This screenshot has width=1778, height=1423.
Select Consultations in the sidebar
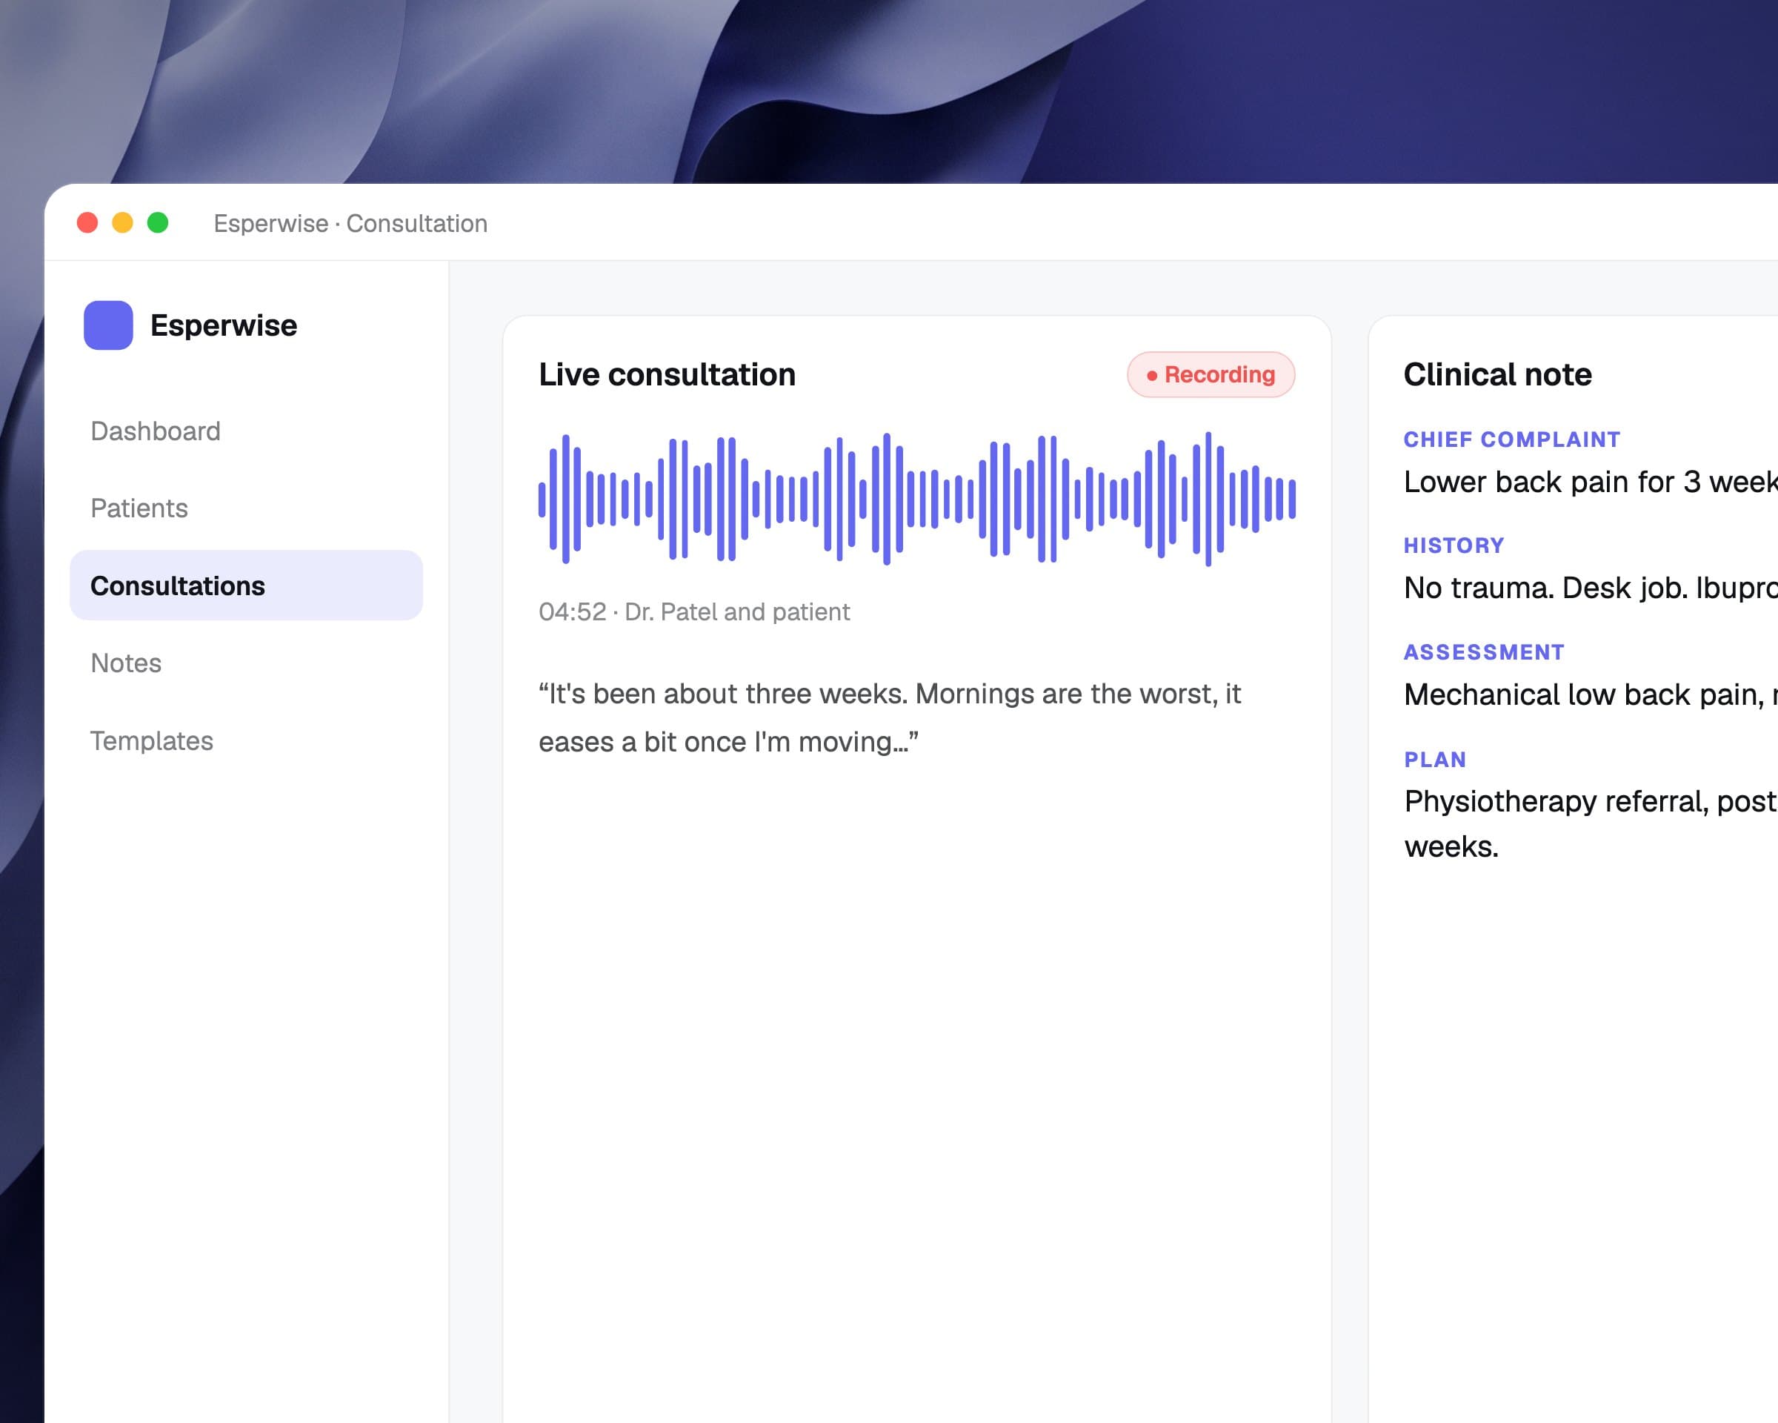246,586
